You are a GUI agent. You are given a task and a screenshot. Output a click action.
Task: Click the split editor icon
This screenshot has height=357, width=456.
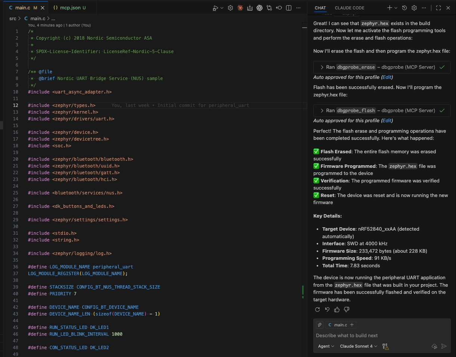289,8
